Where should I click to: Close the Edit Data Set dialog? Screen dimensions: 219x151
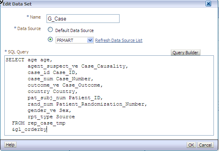[208, 4]
